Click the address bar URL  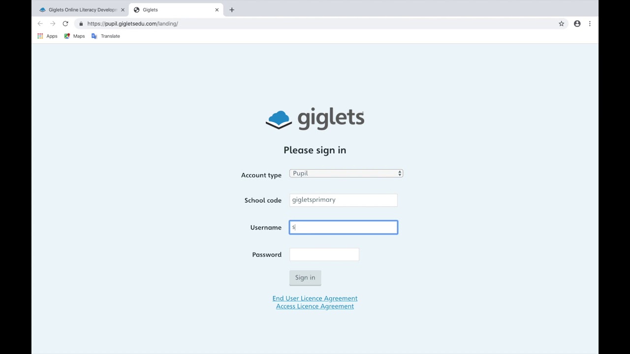click(x=132, y=24)
